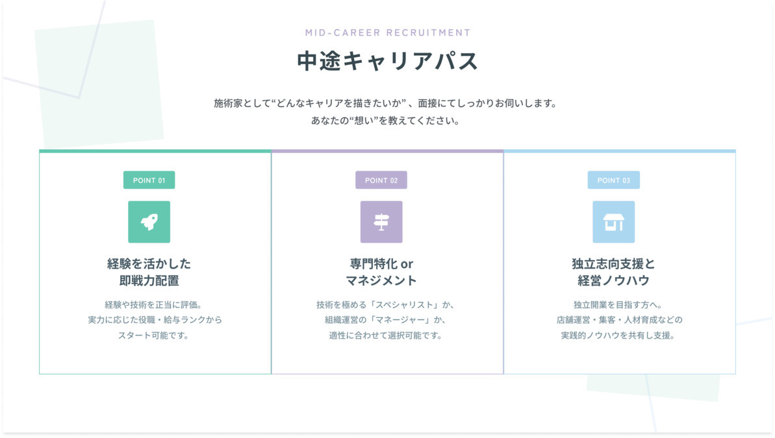Click the green top bar of first card
Screen dimensions: 775x438
coord(155,151)
